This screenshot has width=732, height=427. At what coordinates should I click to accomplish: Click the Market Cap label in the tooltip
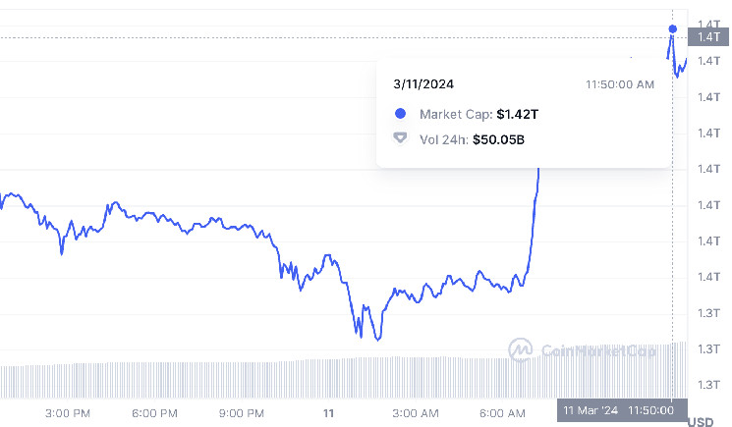456,114
